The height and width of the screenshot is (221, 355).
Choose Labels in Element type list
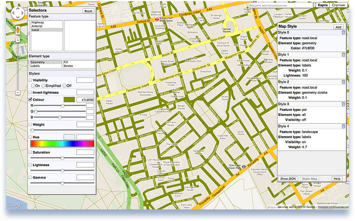click(x=36, y=66)
